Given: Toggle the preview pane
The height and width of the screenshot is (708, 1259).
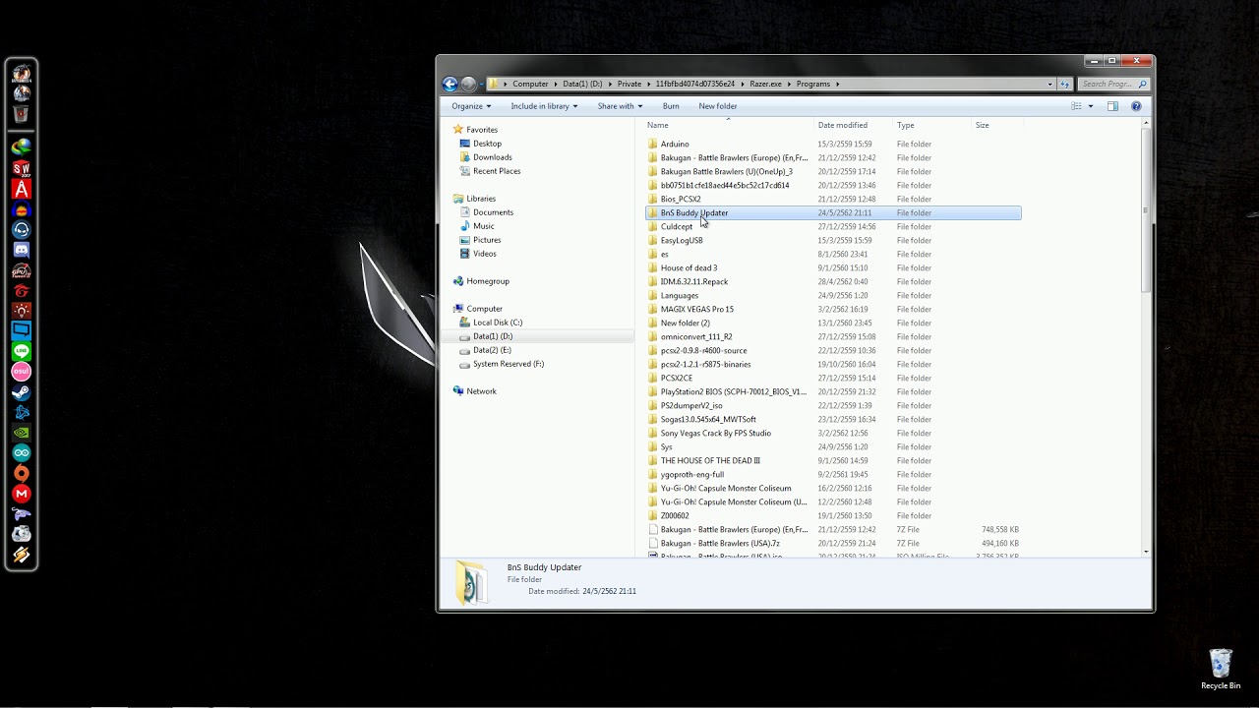Looking at the screenshot, I should 1112,106.
